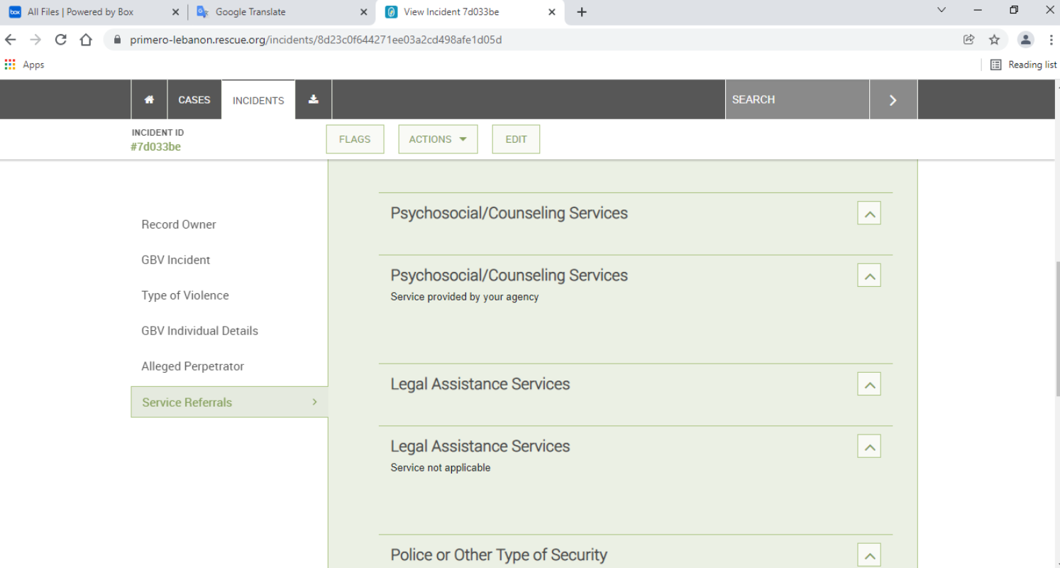Viewport: 1060px width, 568px height.
Task: Reload the page
Action: [61, 40]
